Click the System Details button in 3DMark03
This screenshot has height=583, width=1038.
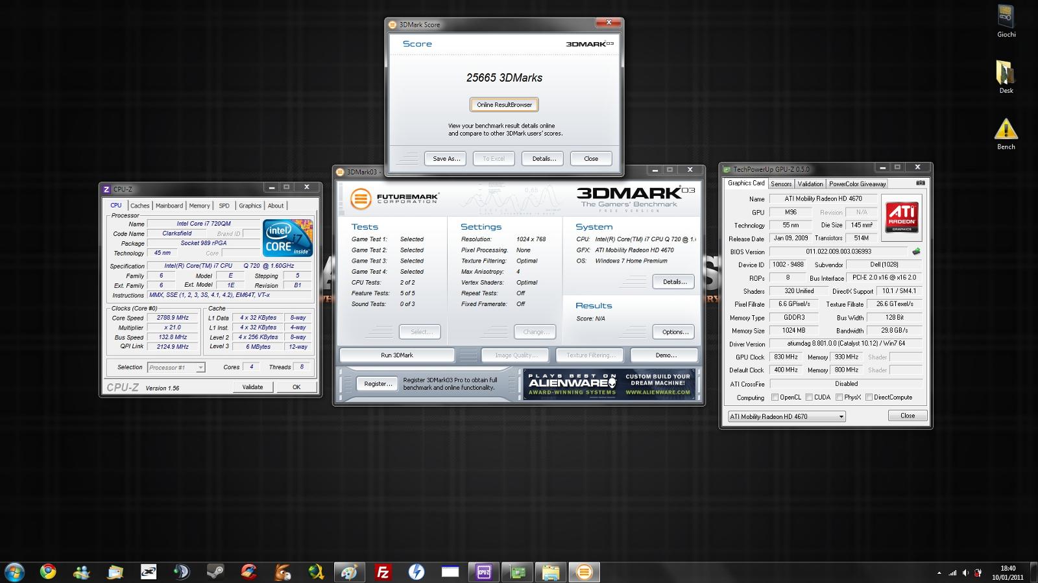click(x=675, y=281)
